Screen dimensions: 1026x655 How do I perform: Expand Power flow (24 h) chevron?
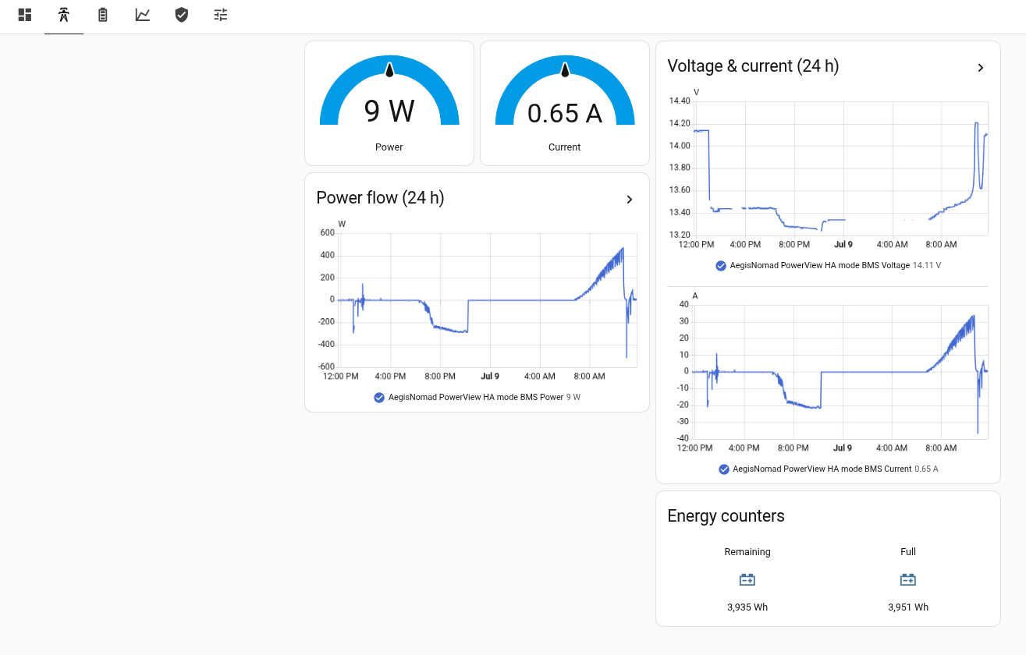coord(630,200)
